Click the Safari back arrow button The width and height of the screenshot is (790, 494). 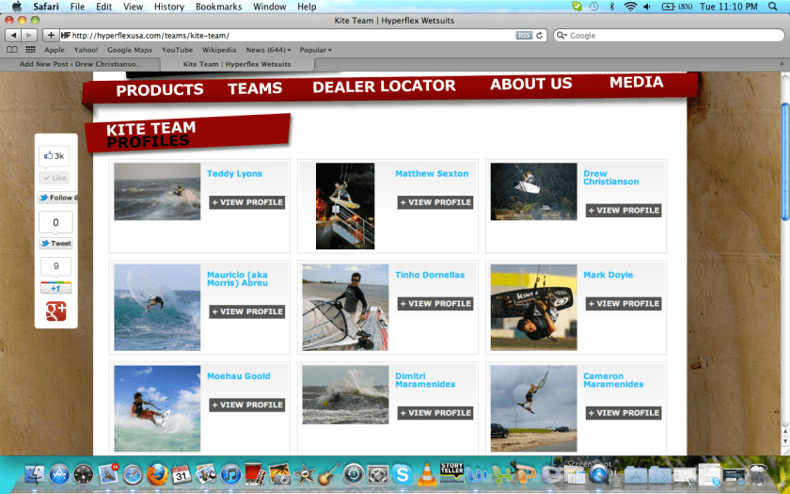pyautogui.click(x=14, y=35)
